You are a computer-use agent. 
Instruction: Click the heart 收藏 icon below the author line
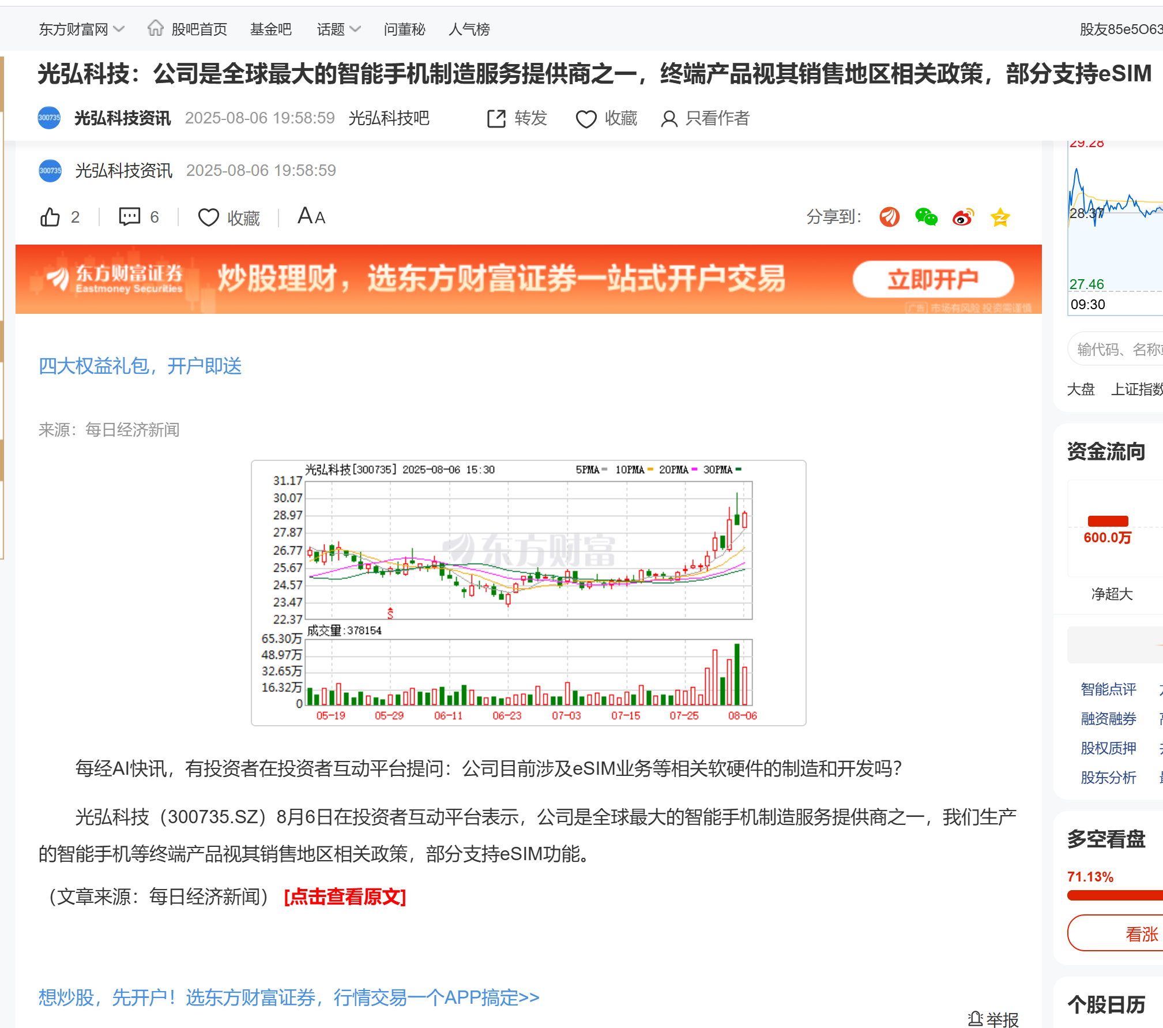tap(208, 217)
